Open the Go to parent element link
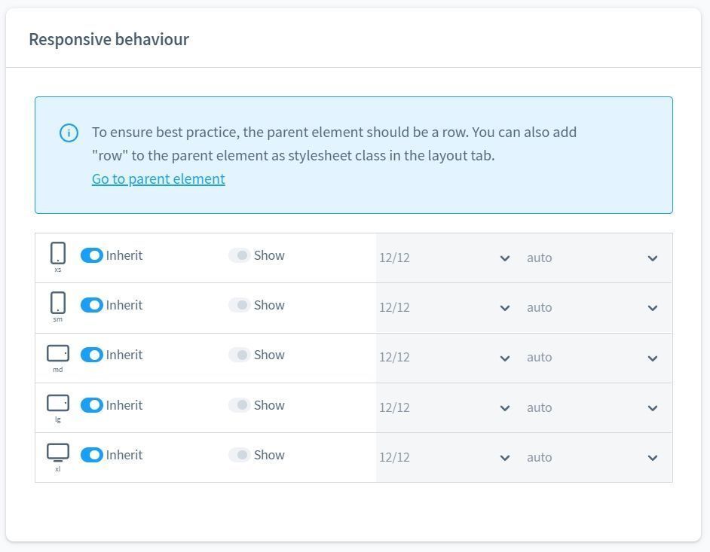710x552 pixels. coord(158,178)
